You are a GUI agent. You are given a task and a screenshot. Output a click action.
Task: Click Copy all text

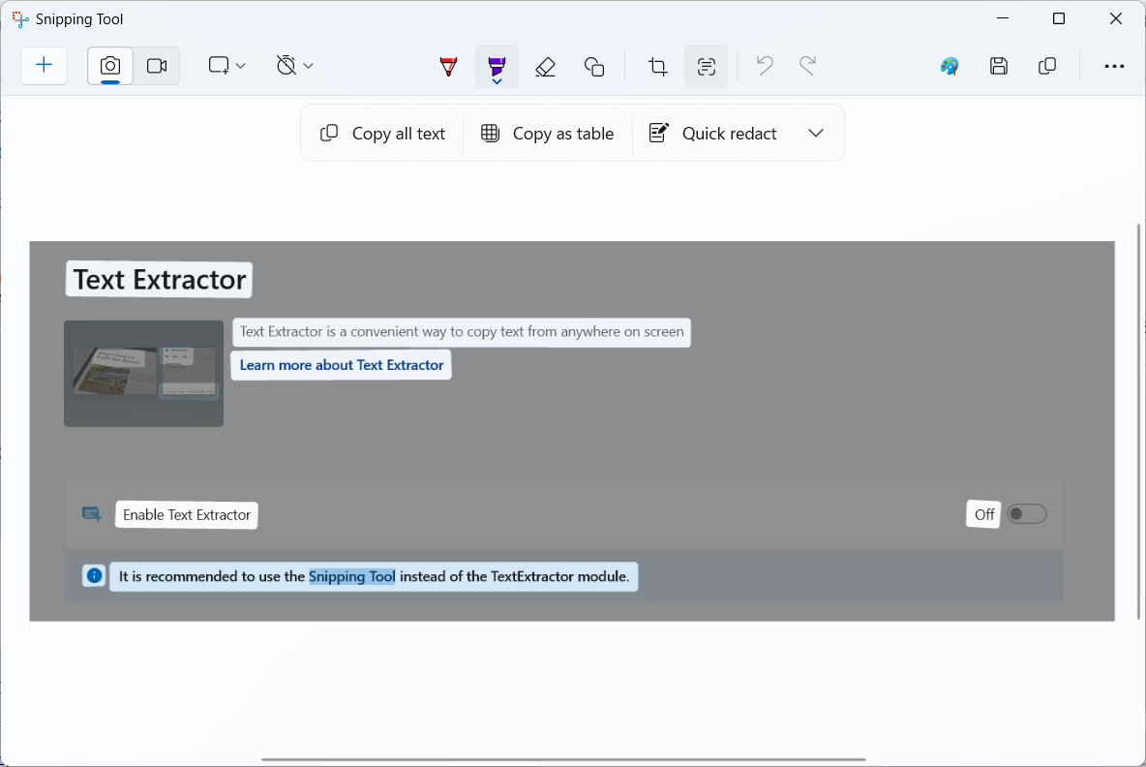pyautogui.click(x=383, y=133)
